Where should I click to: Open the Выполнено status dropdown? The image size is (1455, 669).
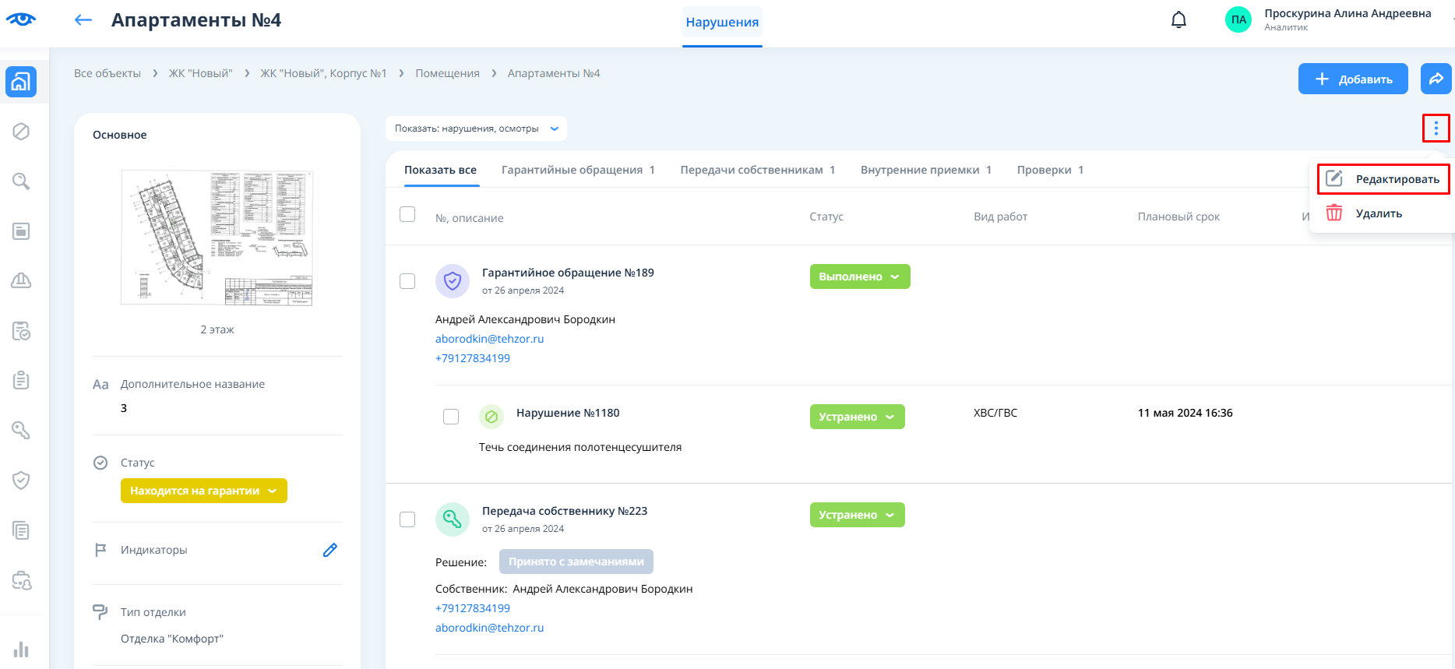click(859, 276)
